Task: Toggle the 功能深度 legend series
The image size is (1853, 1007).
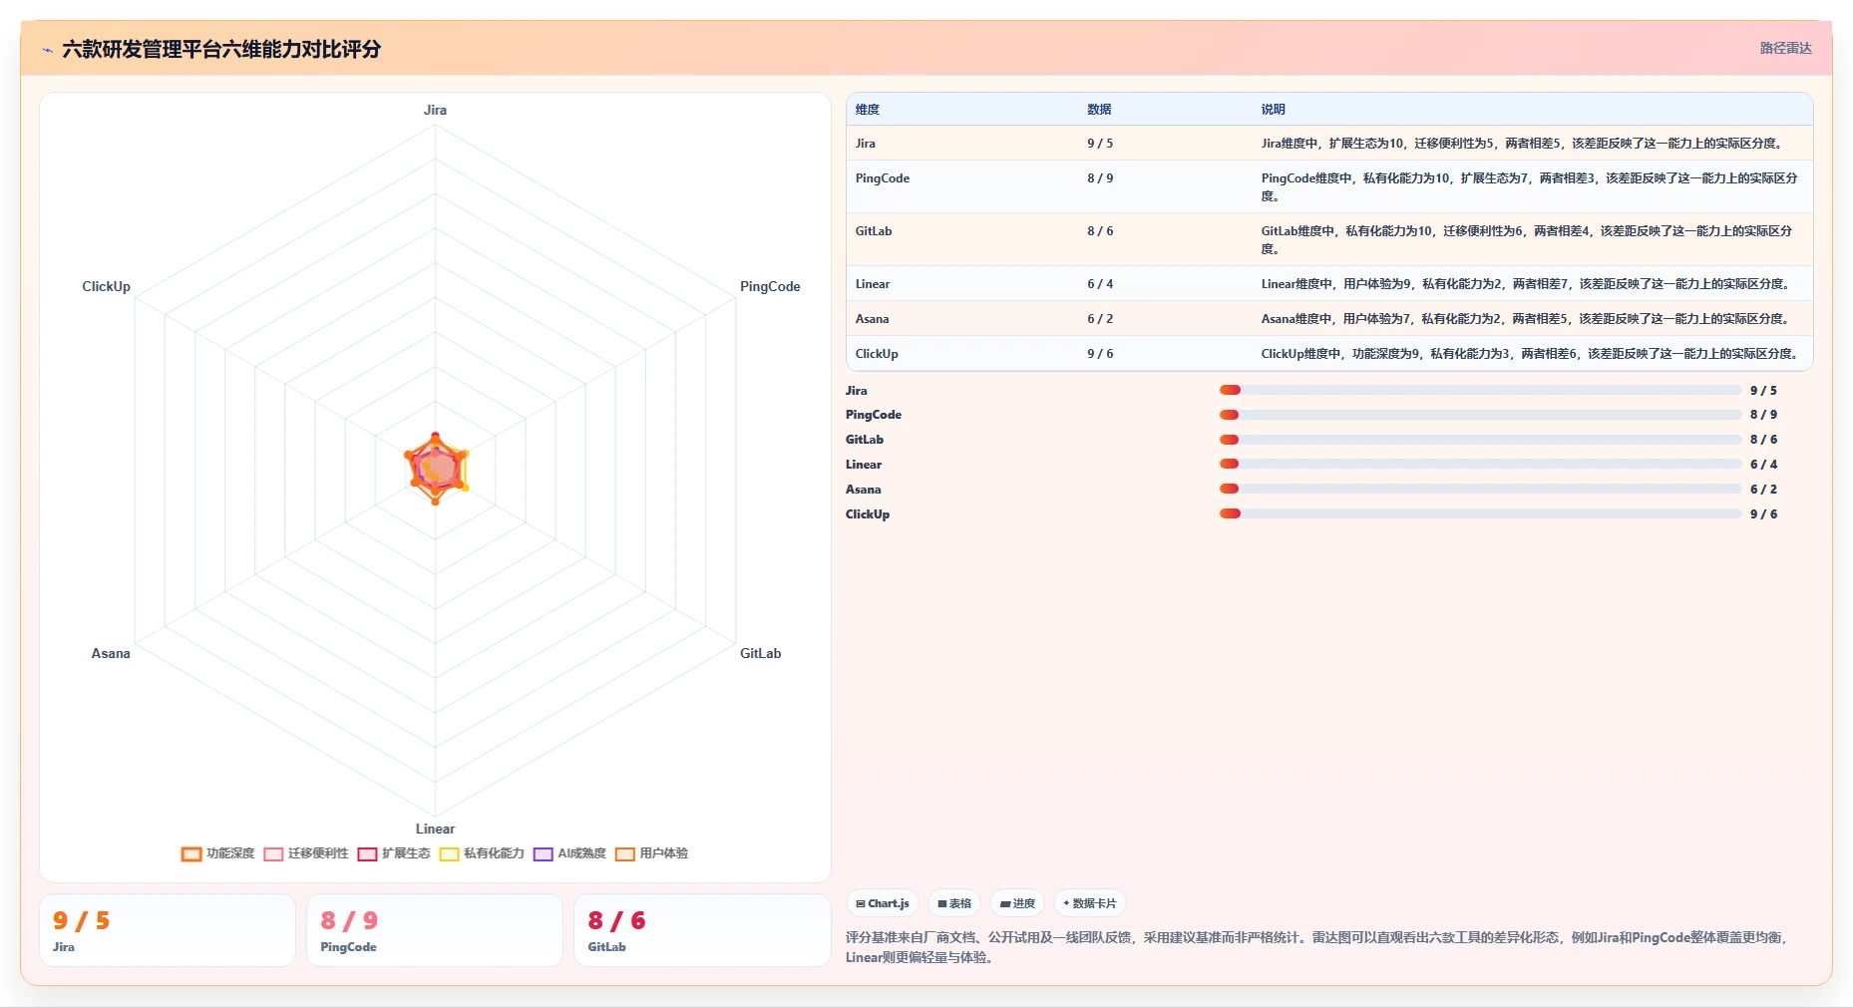Action: 218,853
